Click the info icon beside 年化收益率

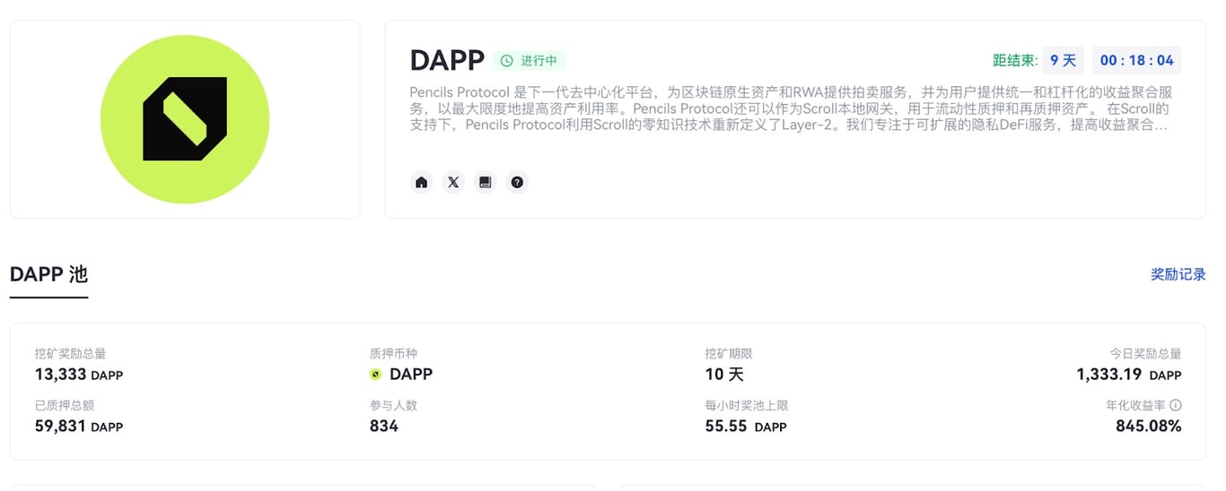coord(1176,405)
